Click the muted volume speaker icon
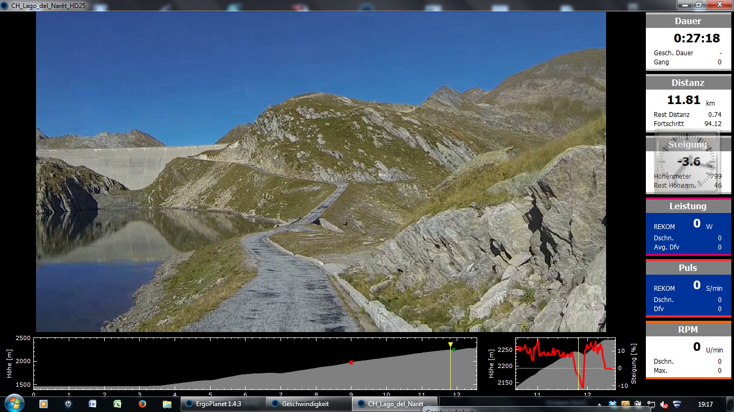The image size is (734, 412). pyautogui.click(x=664, y=404)
